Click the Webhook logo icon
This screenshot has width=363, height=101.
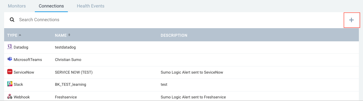(x=10, y=97)
